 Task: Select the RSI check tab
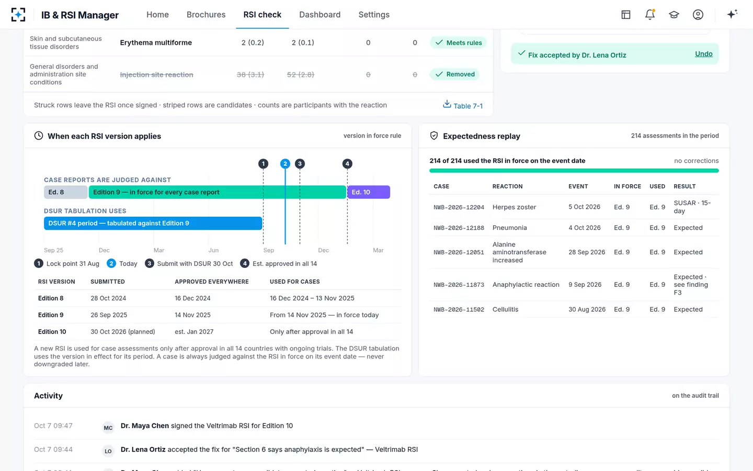point(263,15)
